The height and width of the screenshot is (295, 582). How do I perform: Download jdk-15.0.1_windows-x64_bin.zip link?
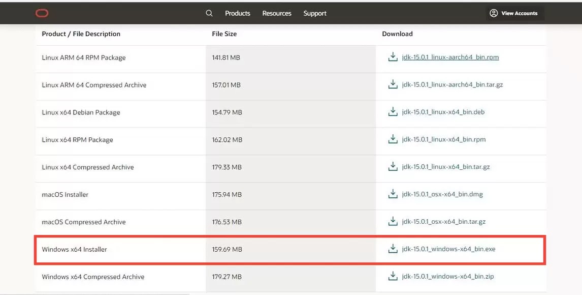(448, 277)
